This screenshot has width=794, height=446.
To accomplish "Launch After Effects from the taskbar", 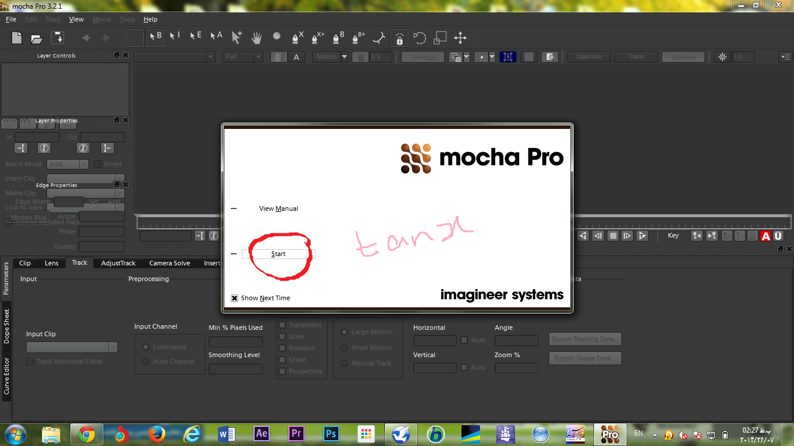I will point(262,434).
